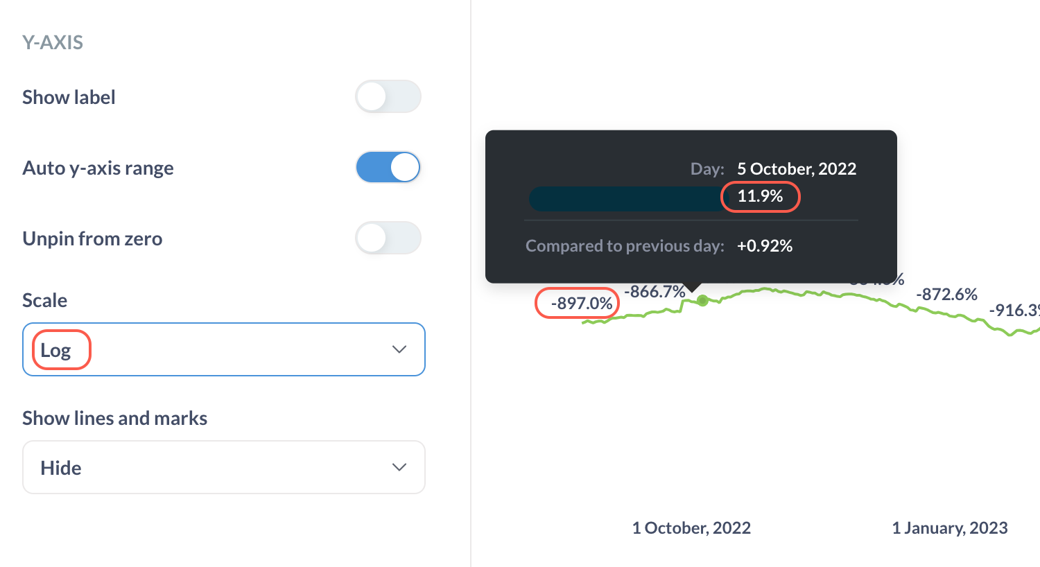This screenshot has height=567, width=1040.
Task: Expand the Scale dropdown via its chevron arrow
Action: pyautogui.click(x=399, y=349)
